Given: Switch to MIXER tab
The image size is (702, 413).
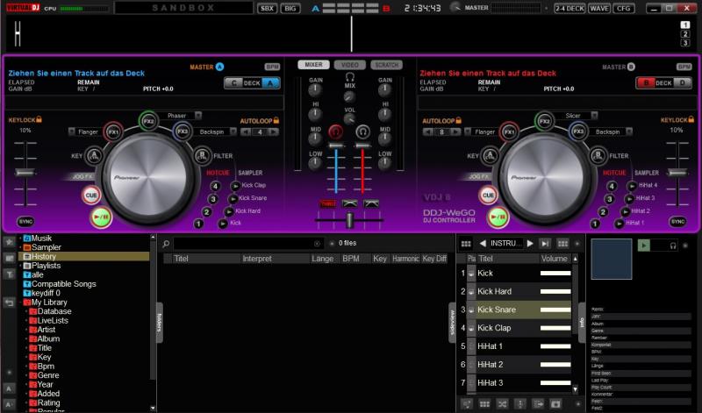Looking at the screenshot, I should pyautogui.click(x=313, y=65).
